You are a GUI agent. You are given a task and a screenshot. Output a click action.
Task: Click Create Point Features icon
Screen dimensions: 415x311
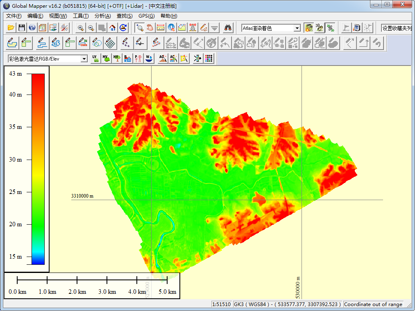click(127, 43)
